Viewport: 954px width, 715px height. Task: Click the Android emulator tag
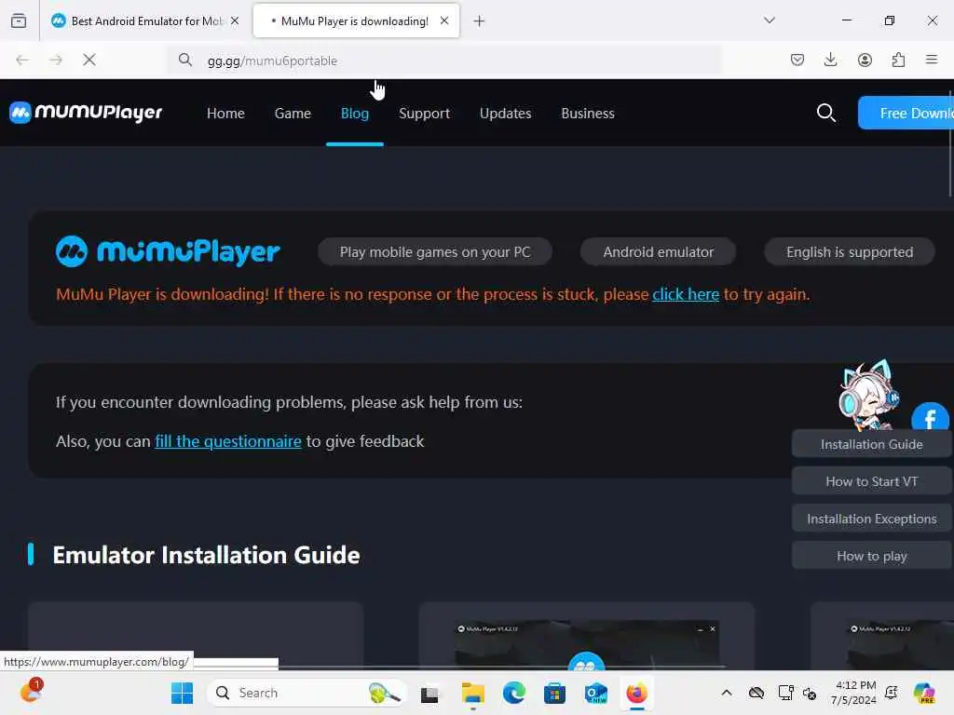659,251
